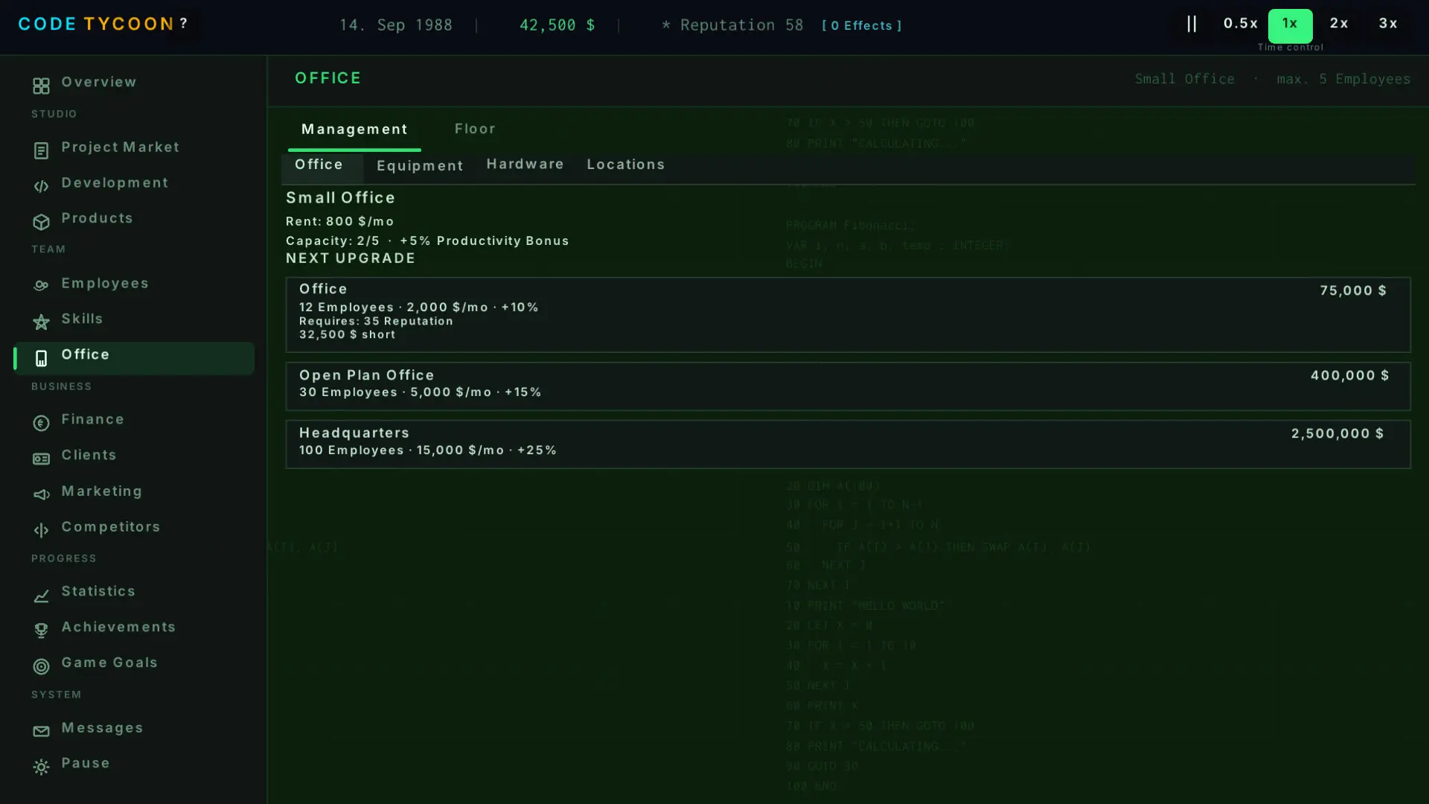Click the 32,500 $ short notice
Viewport: 1429px width, 804px height.
pyautogui.click(x=347, y=335)
